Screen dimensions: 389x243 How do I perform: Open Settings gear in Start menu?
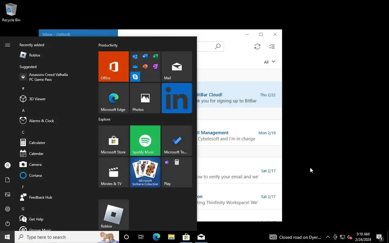8,209
